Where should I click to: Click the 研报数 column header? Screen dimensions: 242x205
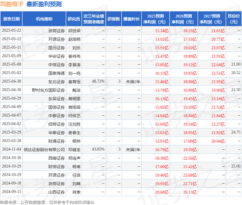coord(114,19)
